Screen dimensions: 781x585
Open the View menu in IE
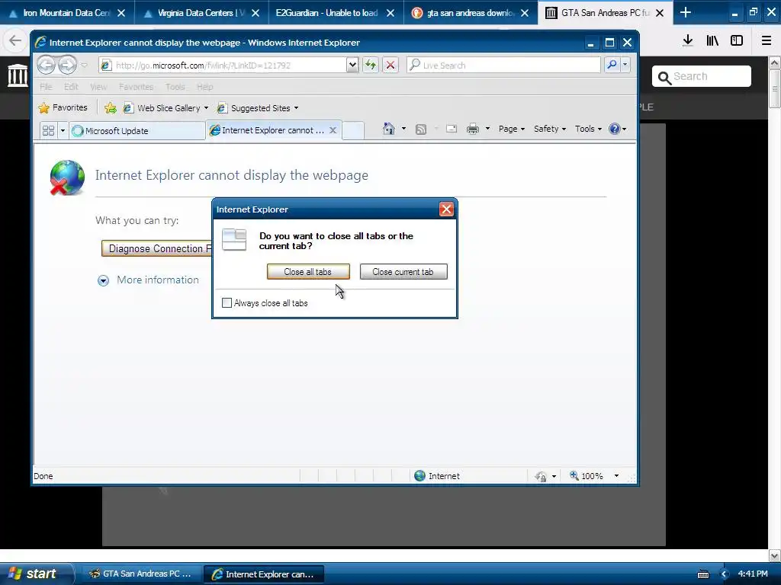tap(98, 87)
